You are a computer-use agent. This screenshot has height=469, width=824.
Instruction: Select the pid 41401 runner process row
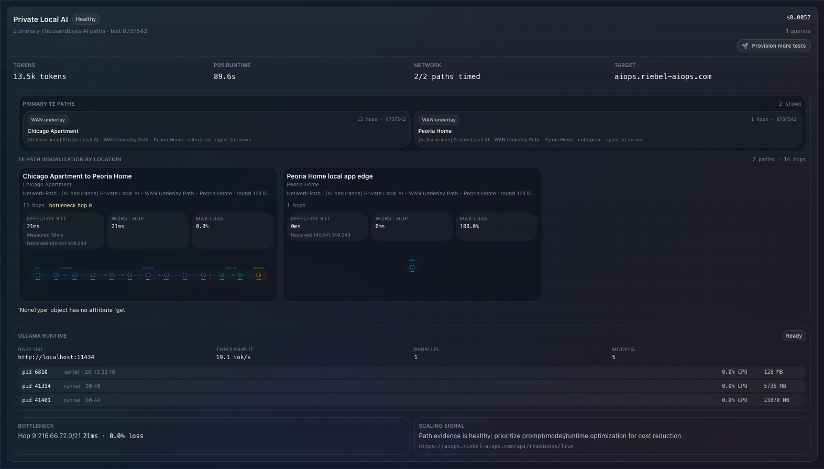pyautogui.click(x=412, y=400)
